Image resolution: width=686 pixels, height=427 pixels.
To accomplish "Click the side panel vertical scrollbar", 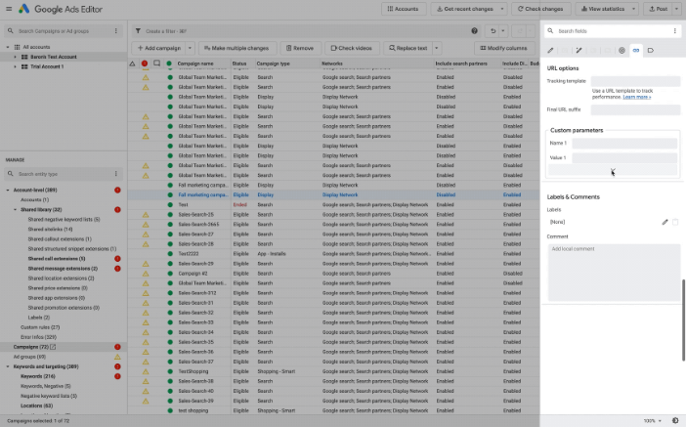I will point(683,320).
